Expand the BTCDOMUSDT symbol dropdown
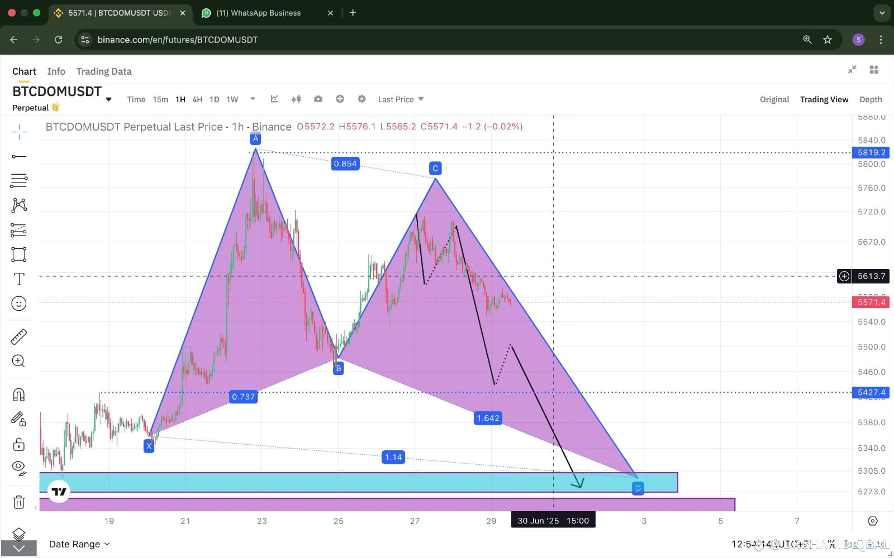 click(108, 99)
